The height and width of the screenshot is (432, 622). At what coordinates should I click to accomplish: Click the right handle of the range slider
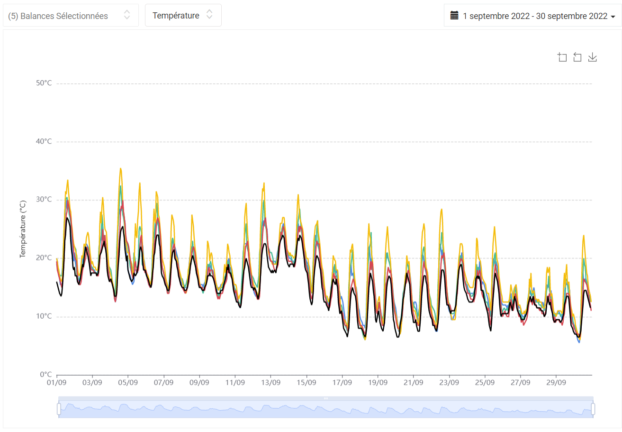coord(593,409)
